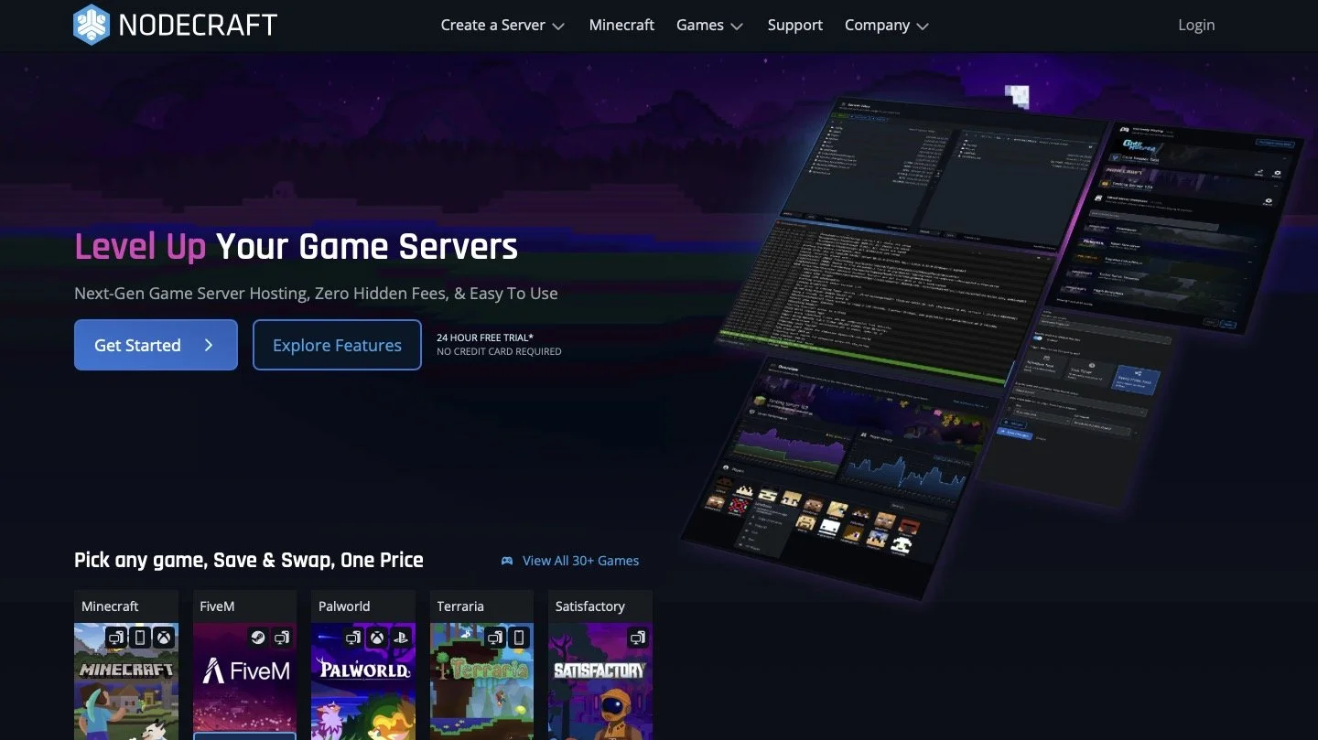Image resolution: width=1318 pixels, height=740 pixels.
Task: Click the mobile icon on Terraria card
Action: [518, 638]
